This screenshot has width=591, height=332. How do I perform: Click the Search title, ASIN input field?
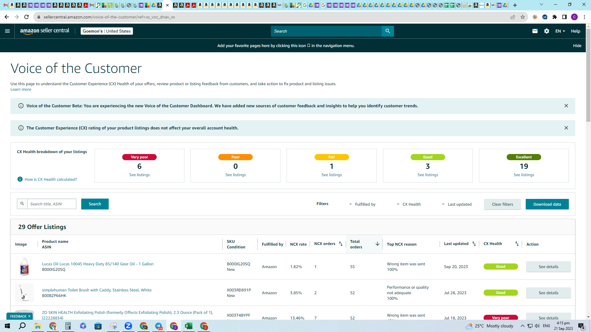point(52,204)
